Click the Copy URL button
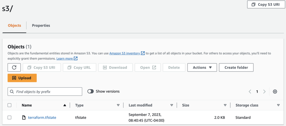Viewport: 286px width, 126px height. (x=80, y=67)
